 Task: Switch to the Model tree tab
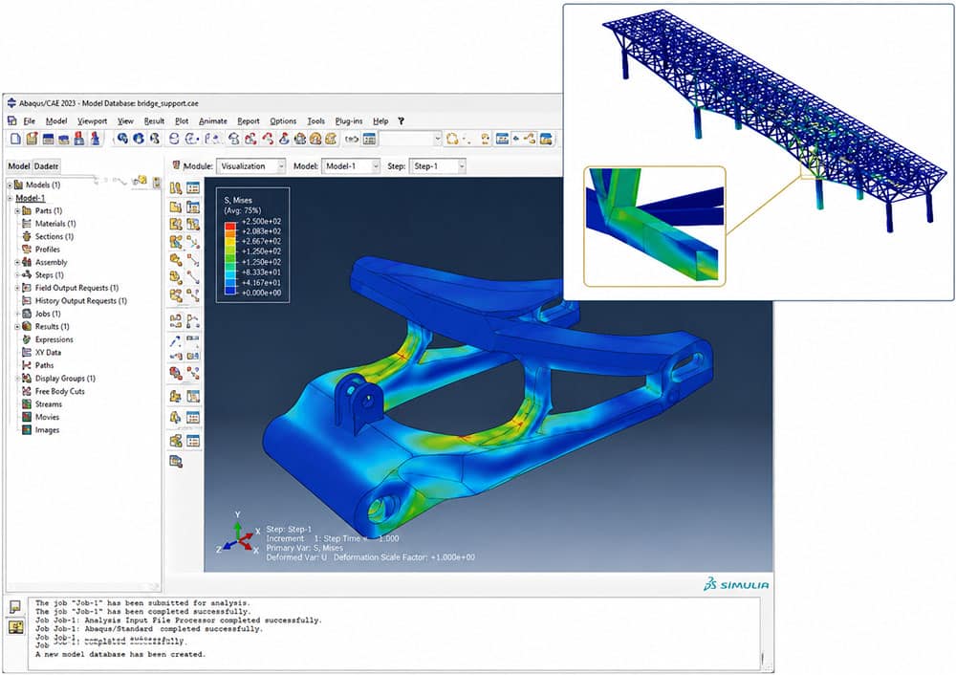[x=18, y=165]
